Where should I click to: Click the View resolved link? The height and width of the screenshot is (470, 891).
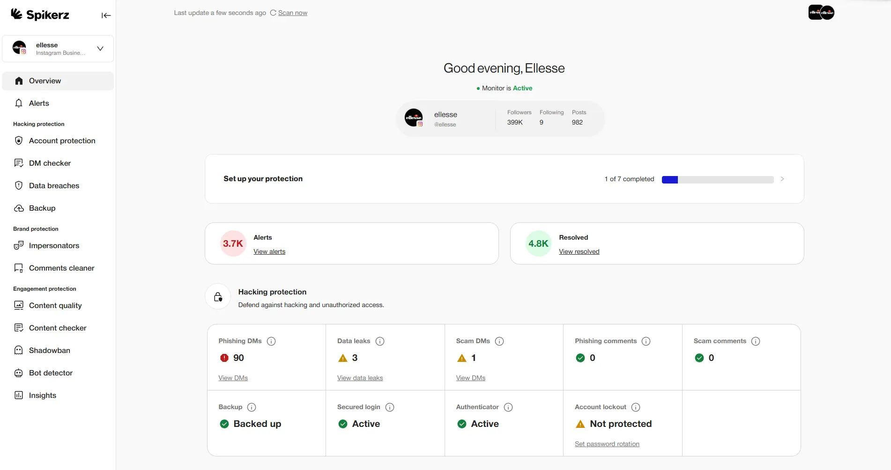coord(579,252)
